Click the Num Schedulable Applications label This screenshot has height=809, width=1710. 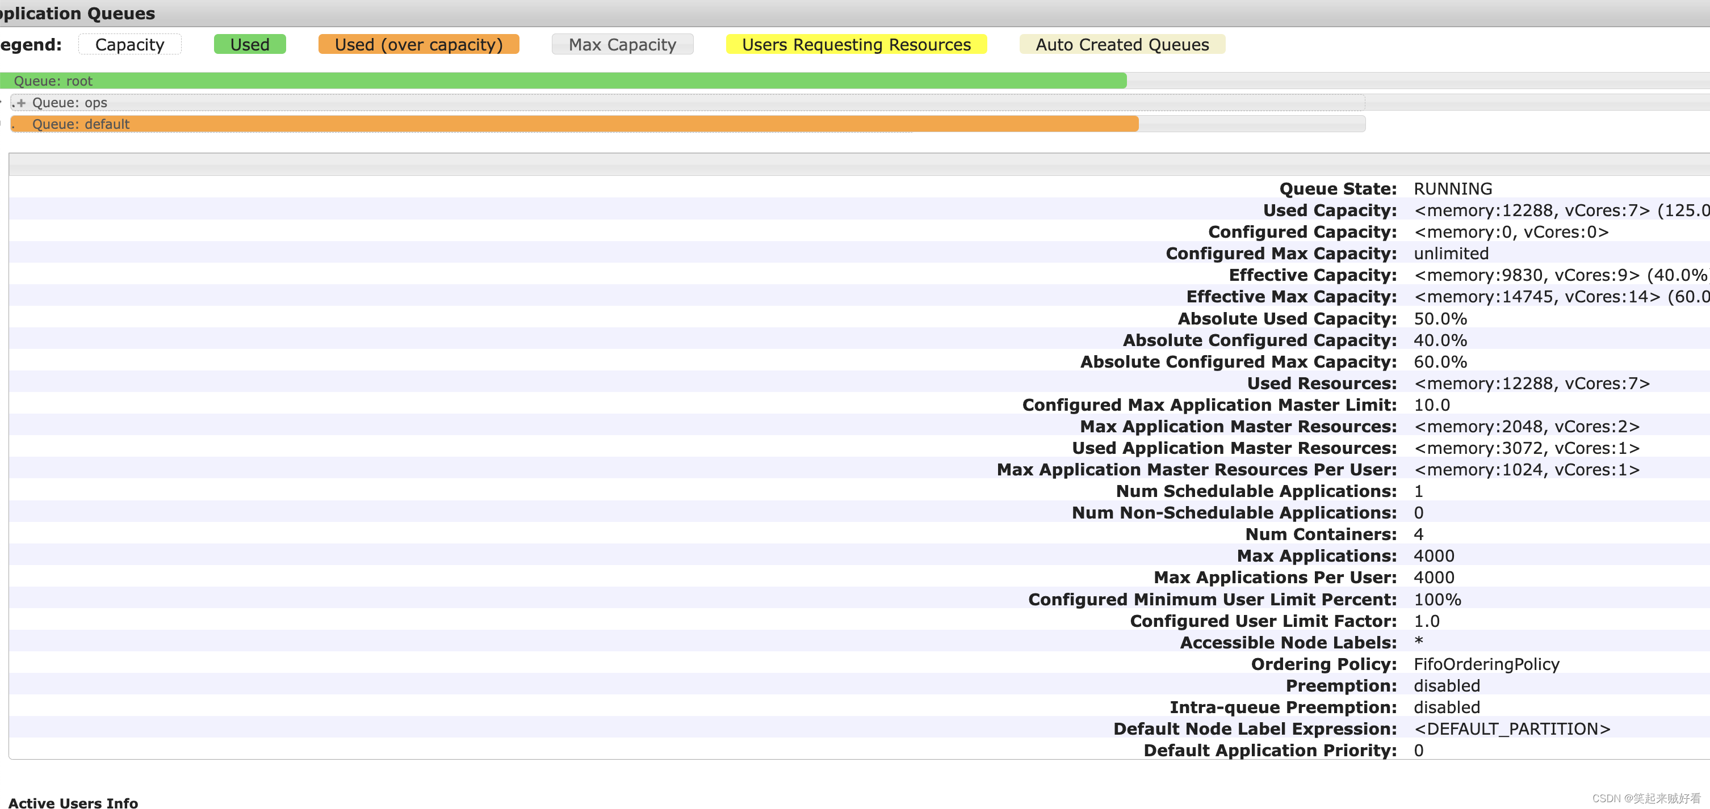[x=1256, y=491]
